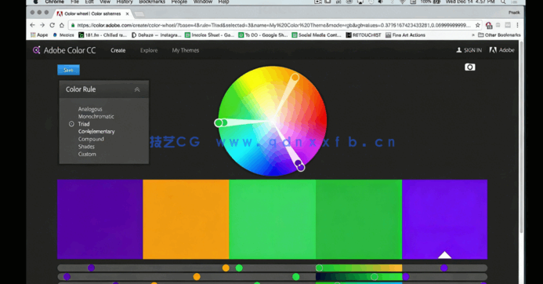
Task: Open the Create tab
Action: pos(118,50)
